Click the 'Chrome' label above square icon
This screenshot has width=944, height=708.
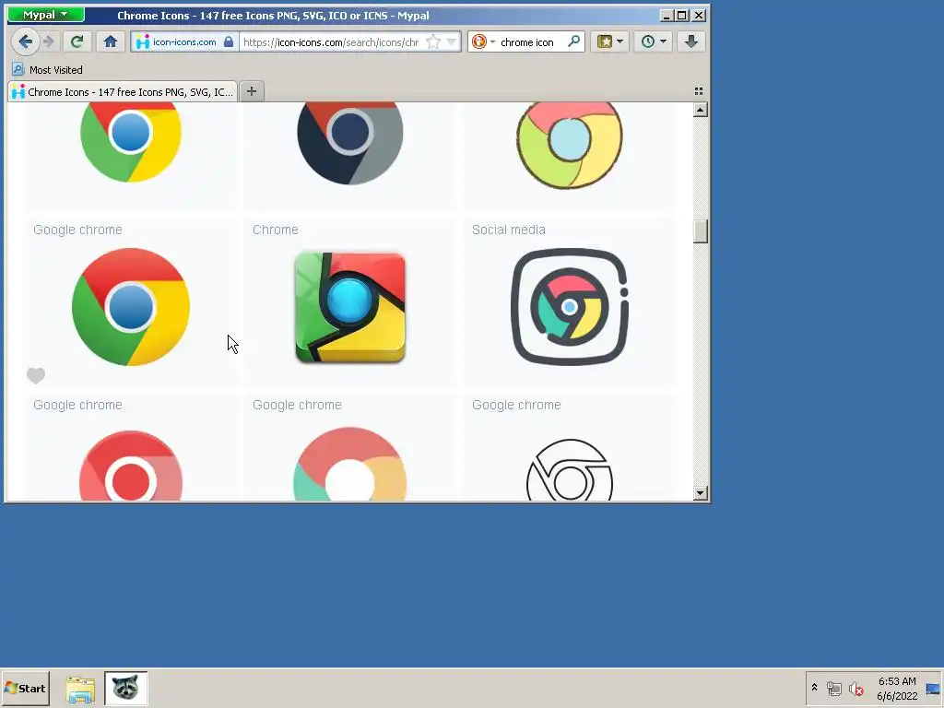(275, 230)
